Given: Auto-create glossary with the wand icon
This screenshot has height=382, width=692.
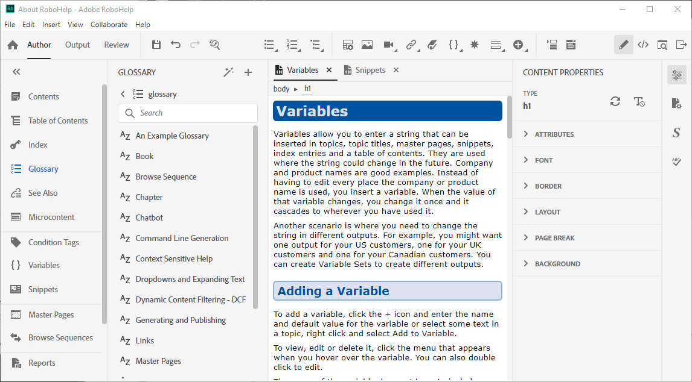Looking at the screenshot, I should (x=228, y=72).
